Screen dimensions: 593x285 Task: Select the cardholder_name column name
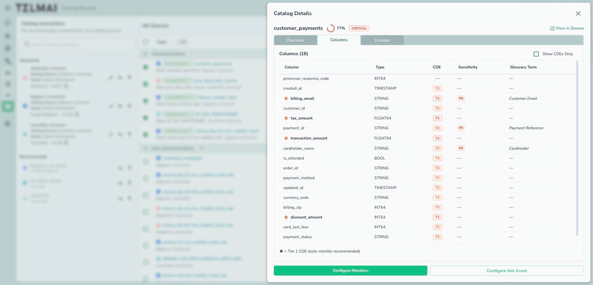pyautogui.click(x=298, y=148)
